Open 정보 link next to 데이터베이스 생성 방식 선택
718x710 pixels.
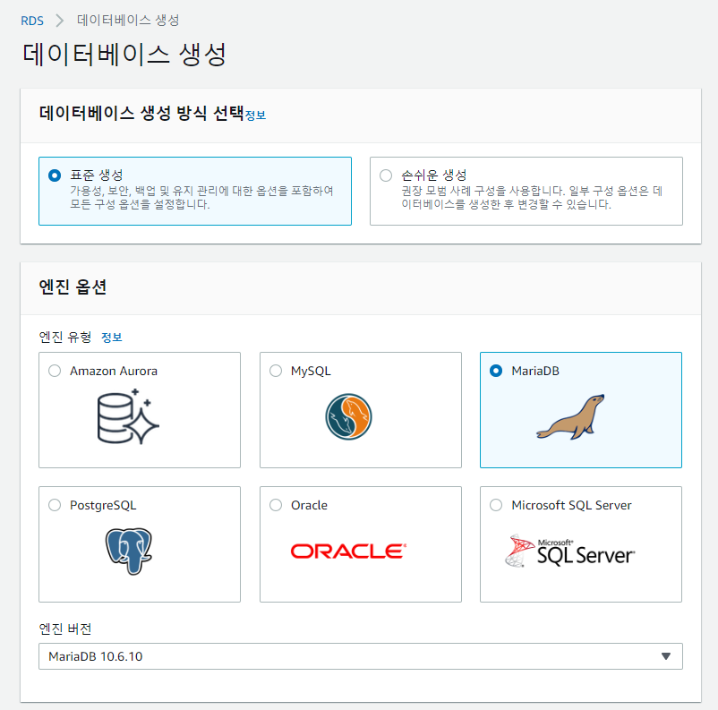coord(255,115)
